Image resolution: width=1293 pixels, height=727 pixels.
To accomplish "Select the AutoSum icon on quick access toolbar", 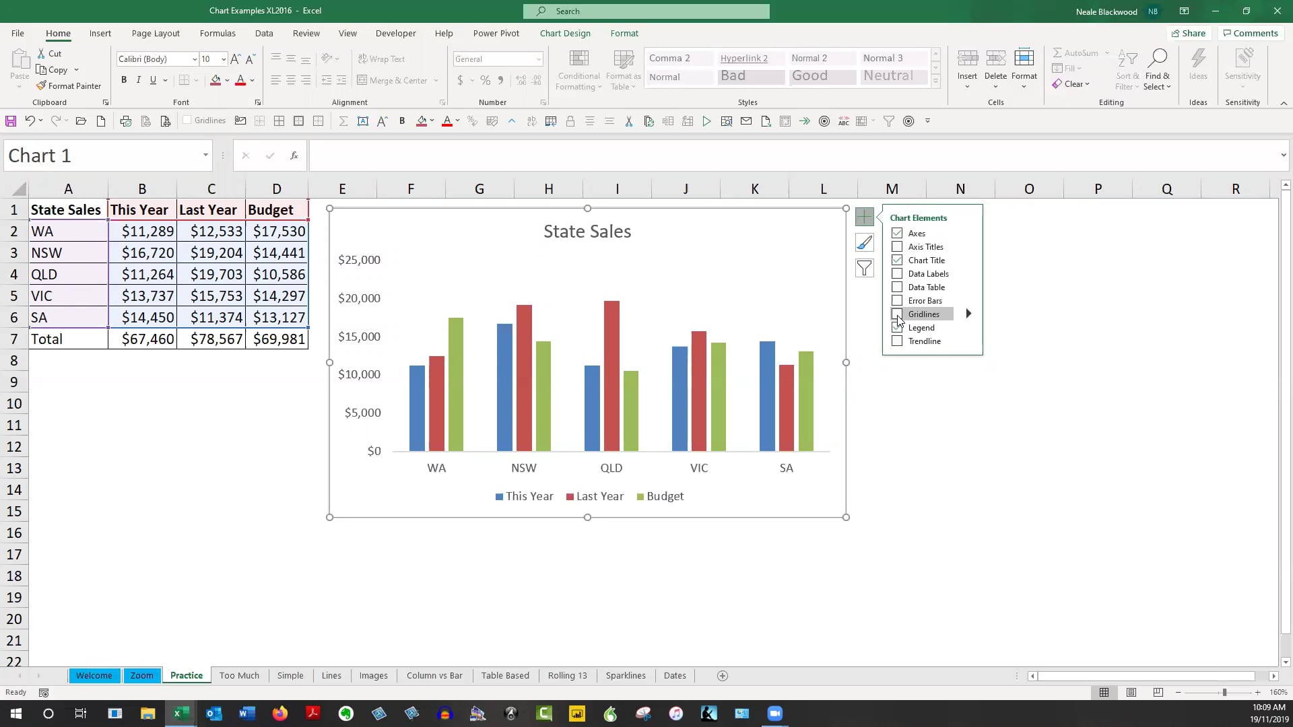I will point(343,121).
